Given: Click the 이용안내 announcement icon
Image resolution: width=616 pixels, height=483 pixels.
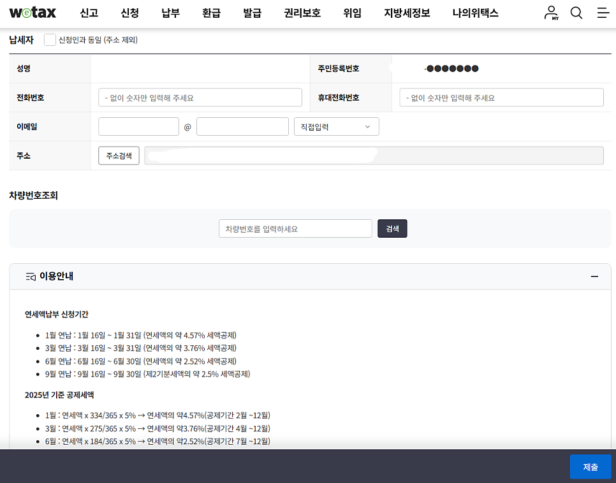Looking at the screenshot, I should click(31, 277).
